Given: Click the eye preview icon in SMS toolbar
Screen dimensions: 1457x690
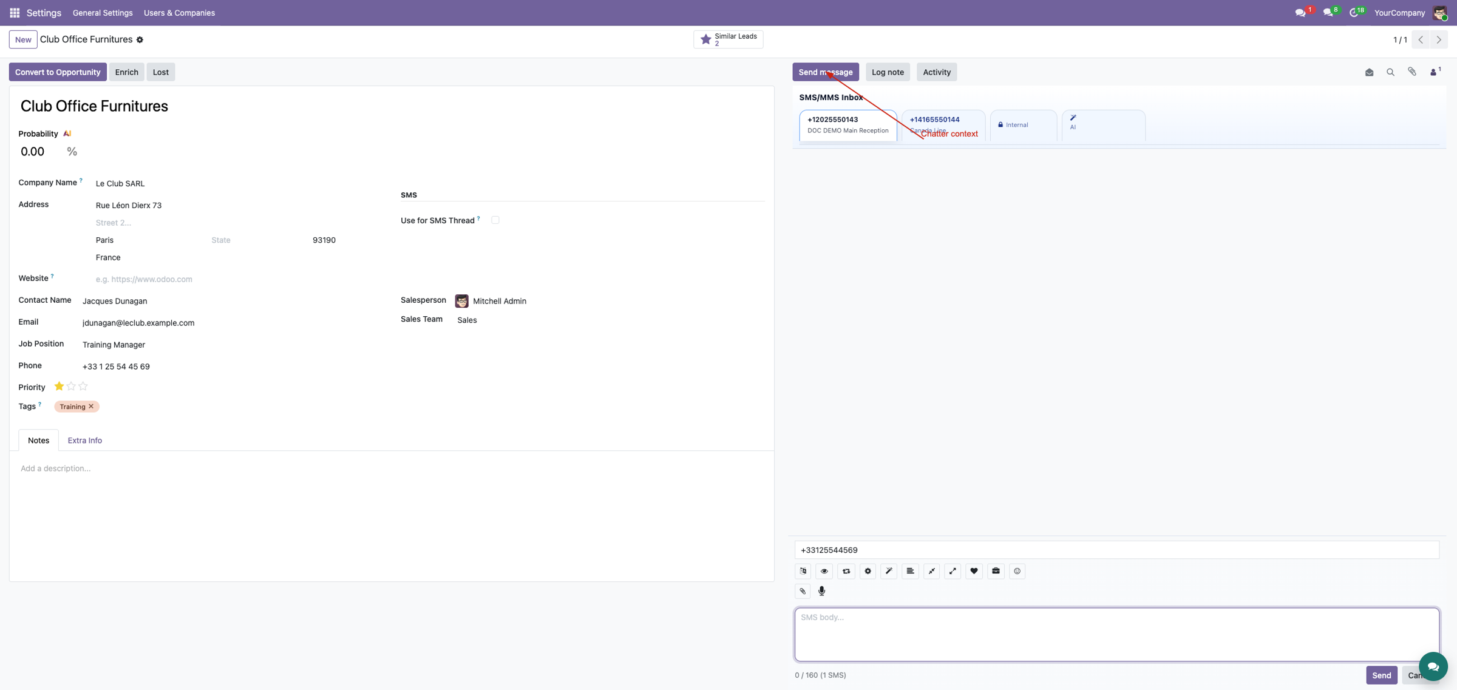Looking at the screenshot, I should pos(824,571).
